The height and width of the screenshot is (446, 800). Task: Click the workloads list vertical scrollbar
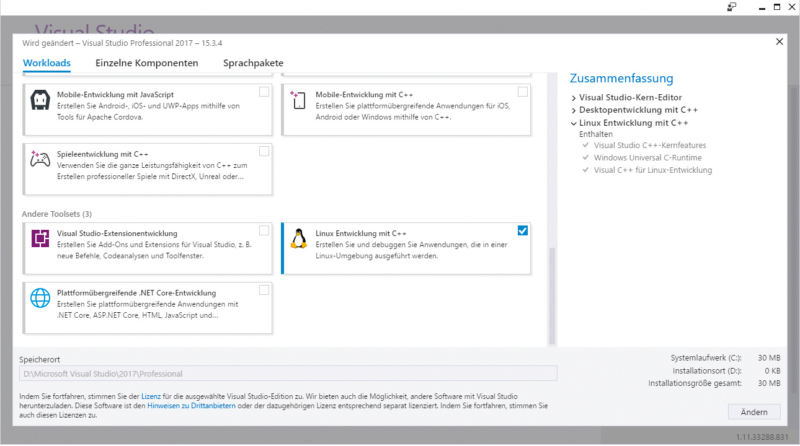click(552, 296)
